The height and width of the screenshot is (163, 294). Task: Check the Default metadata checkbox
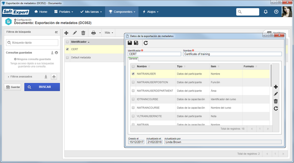click(67, 58)
